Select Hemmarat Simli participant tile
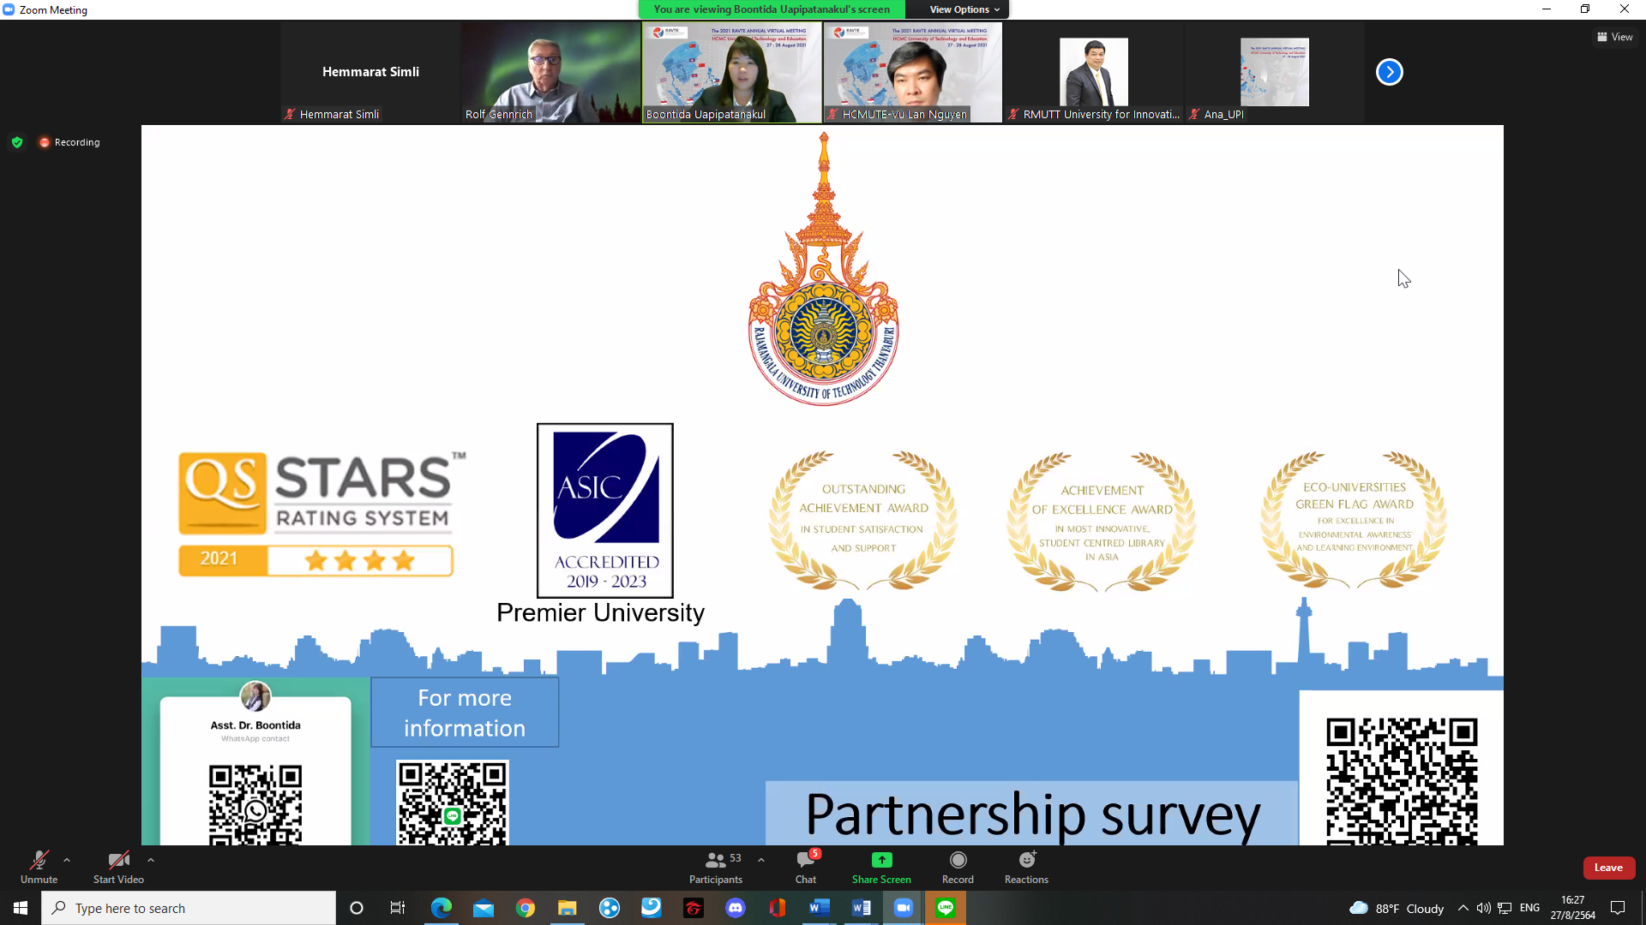 (370, 72)
